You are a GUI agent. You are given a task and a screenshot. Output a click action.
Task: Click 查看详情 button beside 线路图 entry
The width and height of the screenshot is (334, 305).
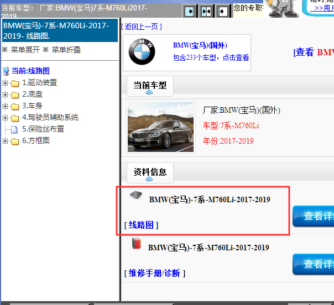click(314, 216)
